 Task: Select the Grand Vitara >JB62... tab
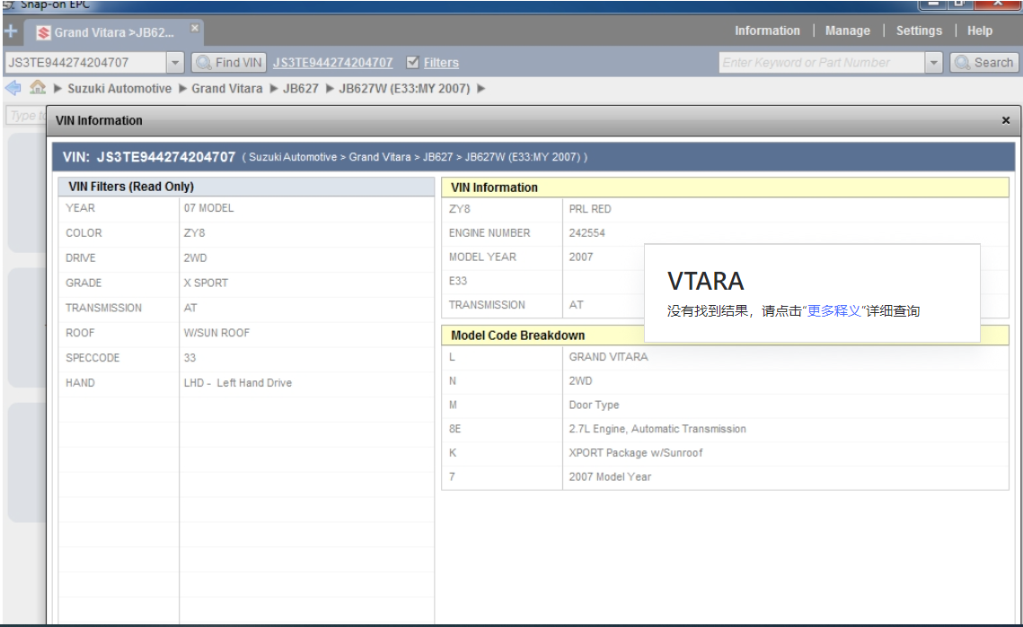[114, 32]
